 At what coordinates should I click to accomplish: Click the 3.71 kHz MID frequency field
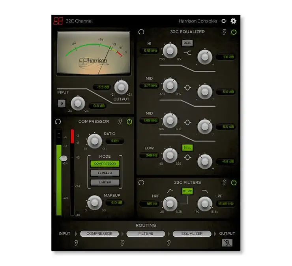click(x=150, y=86)
